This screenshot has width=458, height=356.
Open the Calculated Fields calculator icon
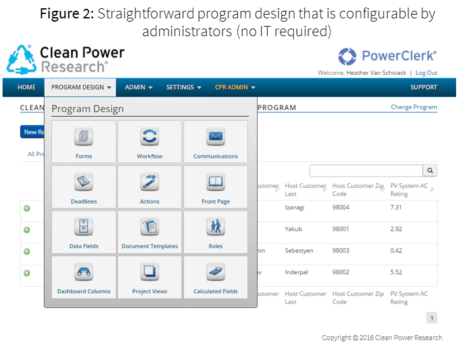pyautogui.click(x=216, y=272)
